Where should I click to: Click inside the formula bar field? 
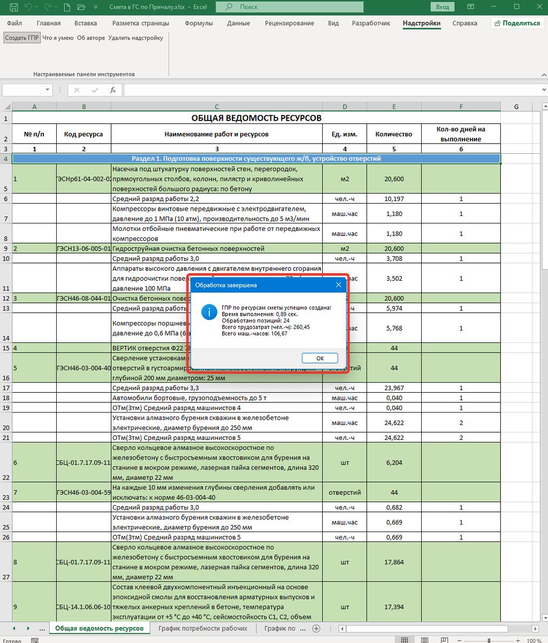pos(332,90)
